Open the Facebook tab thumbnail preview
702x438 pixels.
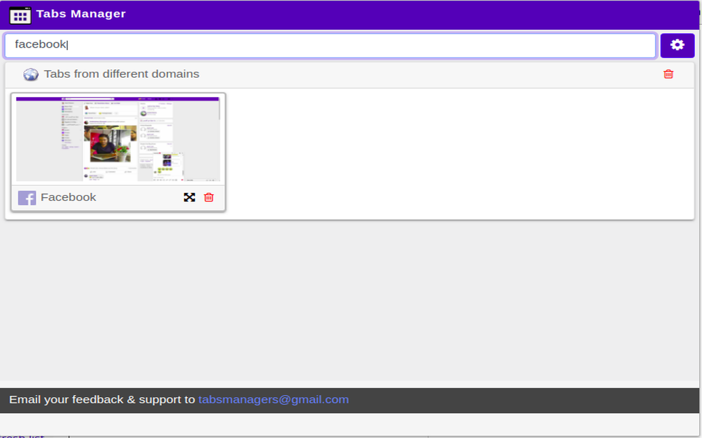point(118,139)
